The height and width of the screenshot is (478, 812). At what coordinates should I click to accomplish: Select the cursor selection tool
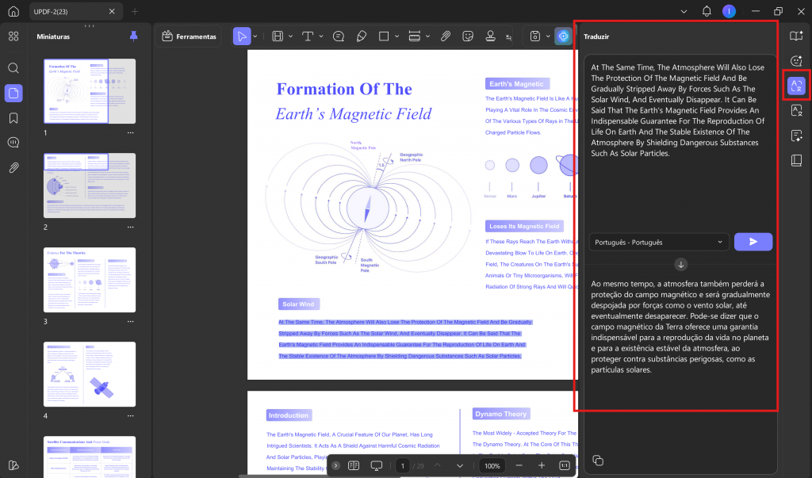click(242, 36)
